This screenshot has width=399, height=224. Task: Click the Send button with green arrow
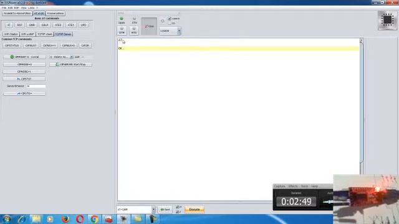(x=165, y=210)
